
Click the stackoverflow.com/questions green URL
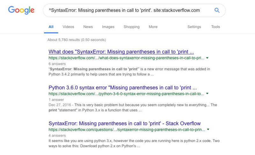coord(126,130)
